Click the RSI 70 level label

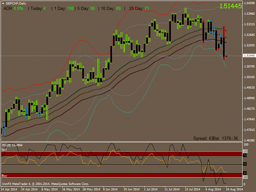click(x=245, y=156)
